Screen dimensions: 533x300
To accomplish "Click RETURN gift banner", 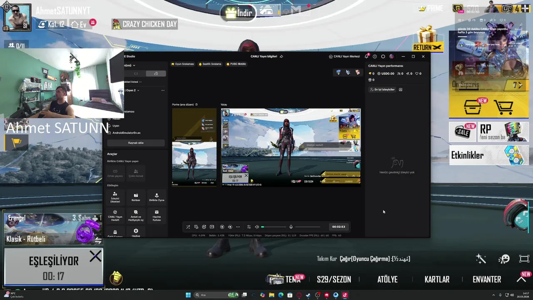I will (x=427, y=39).
